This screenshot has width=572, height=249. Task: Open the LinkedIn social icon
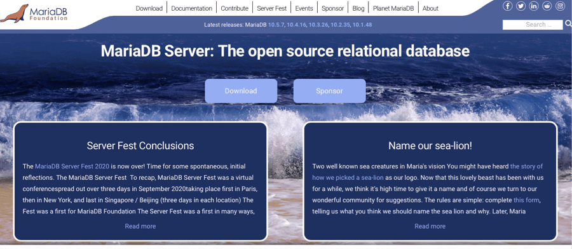tap(534, 6)
